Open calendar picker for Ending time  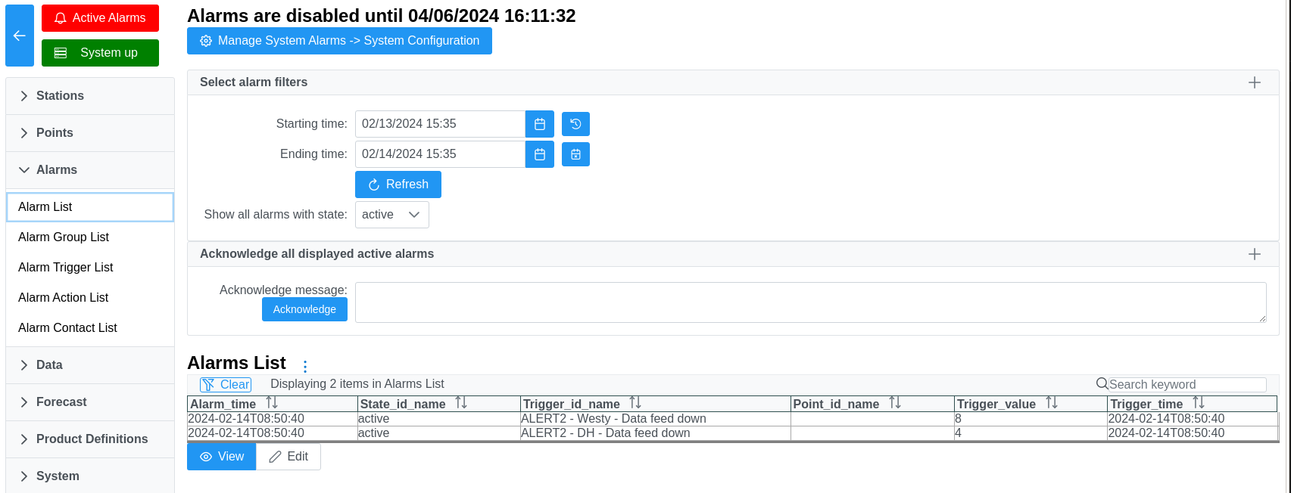point(539,154)
